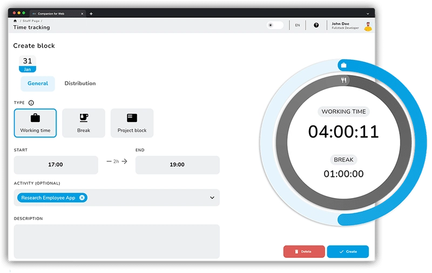This screenshot has width=432, height=273.
Task: Click the Time tracking page title
Action: pyautogui.click(x=32, y=27)
